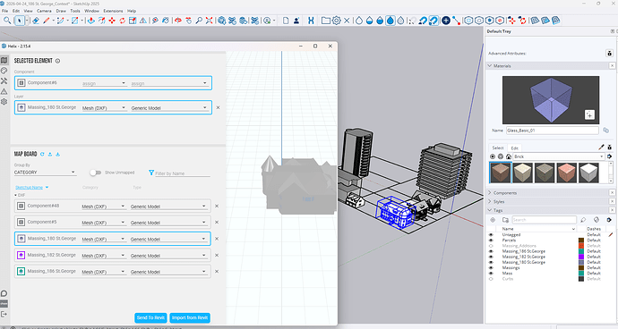The height and width of the screenshot is (329, 618).
Task: Switch to Select tab in Materials panel
Action: [498, 148]
